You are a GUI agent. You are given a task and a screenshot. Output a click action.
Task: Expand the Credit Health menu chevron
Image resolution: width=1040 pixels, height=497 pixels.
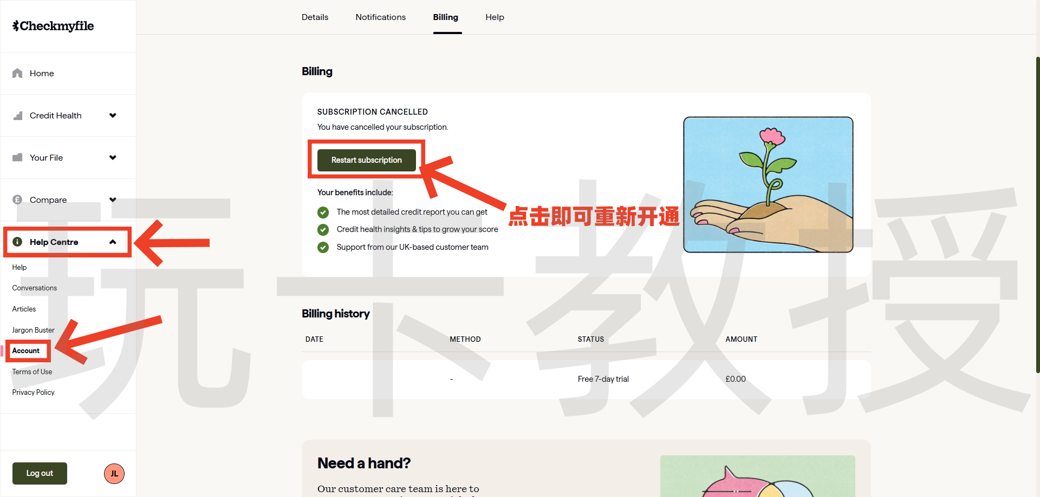pyautogui.click(x=113, y=115)
